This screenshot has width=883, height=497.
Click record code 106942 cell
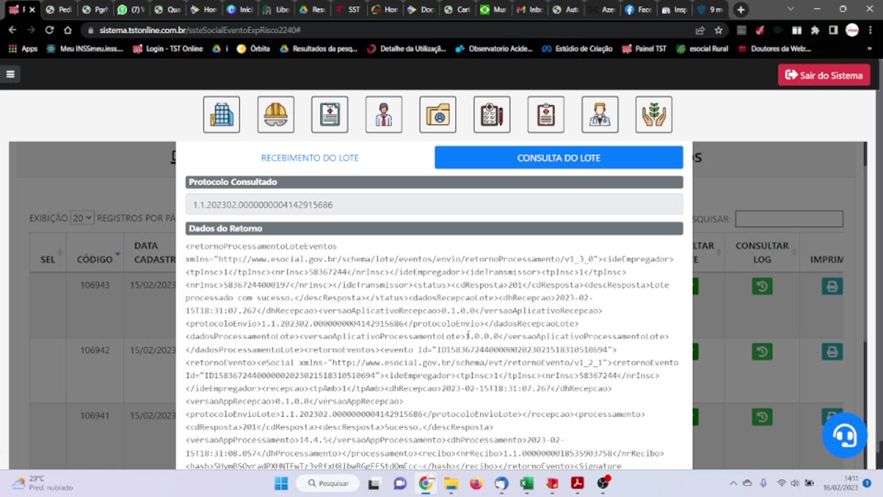pyautogui.click(x=95, y=350)
